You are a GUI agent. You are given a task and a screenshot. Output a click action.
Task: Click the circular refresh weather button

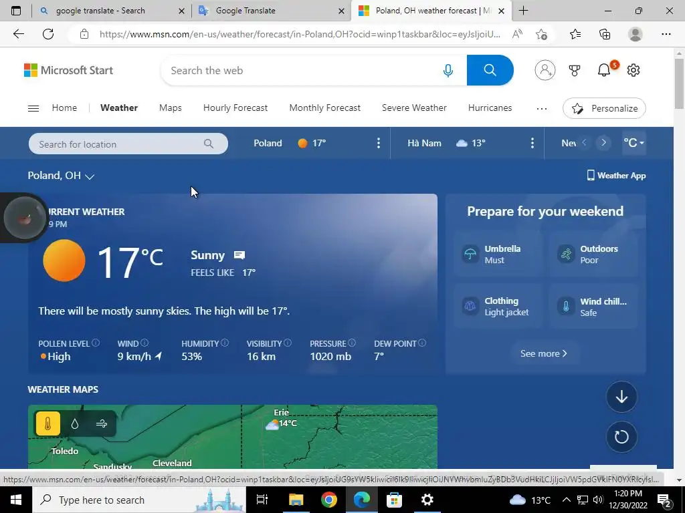point(621,437)
